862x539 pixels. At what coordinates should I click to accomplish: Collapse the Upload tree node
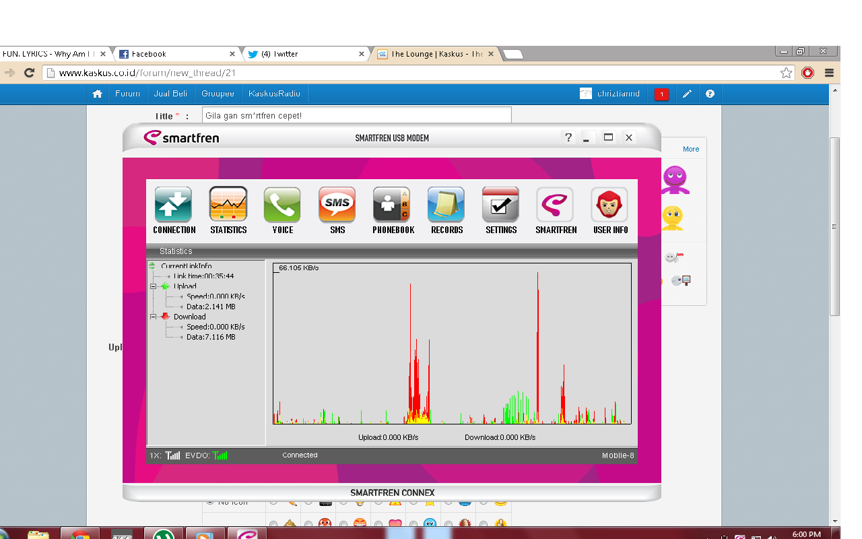click(154, 286)
